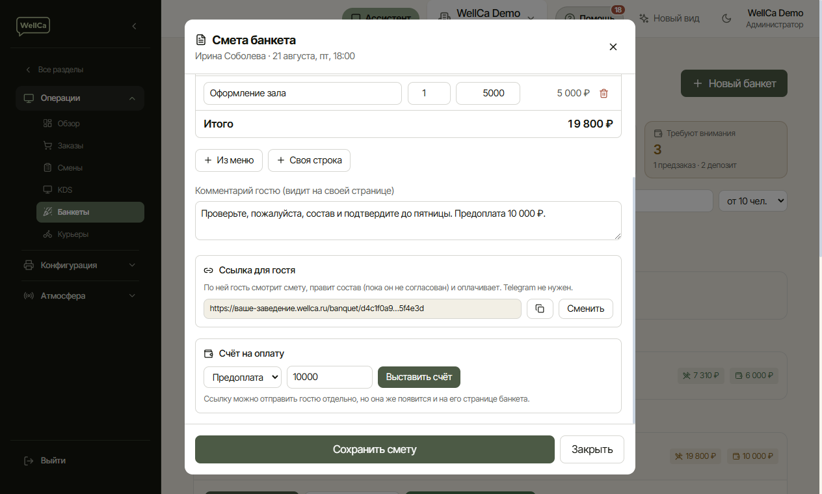
Task: Switch to Новый вид in the top bar
Action: tap(669, 18)
